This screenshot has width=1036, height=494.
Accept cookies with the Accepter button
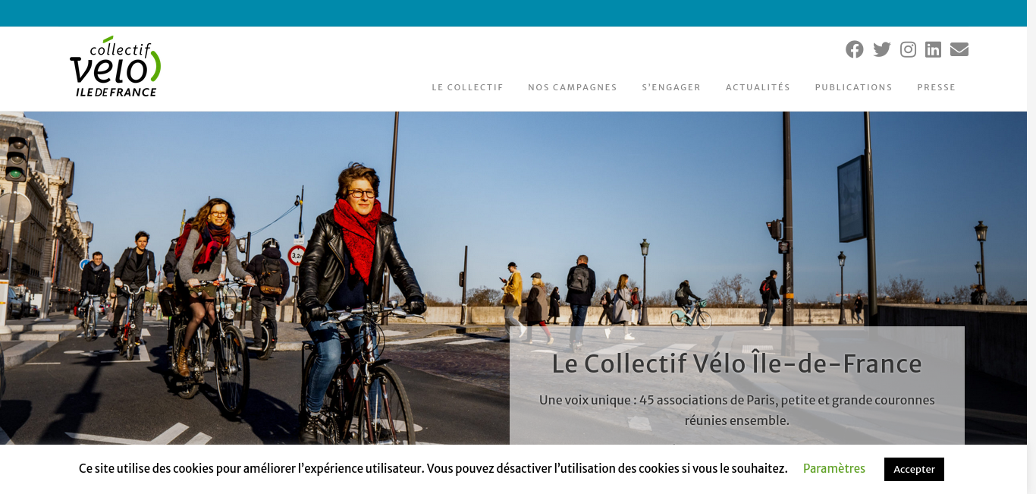coord(914,469)
